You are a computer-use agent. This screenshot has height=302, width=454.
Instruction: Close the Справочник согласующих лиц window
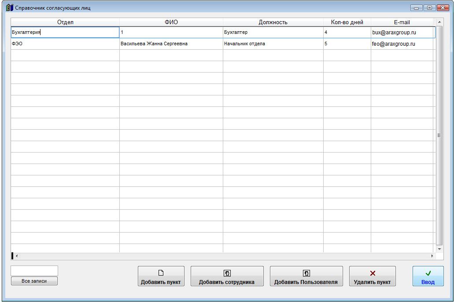(x=443, y=8)
